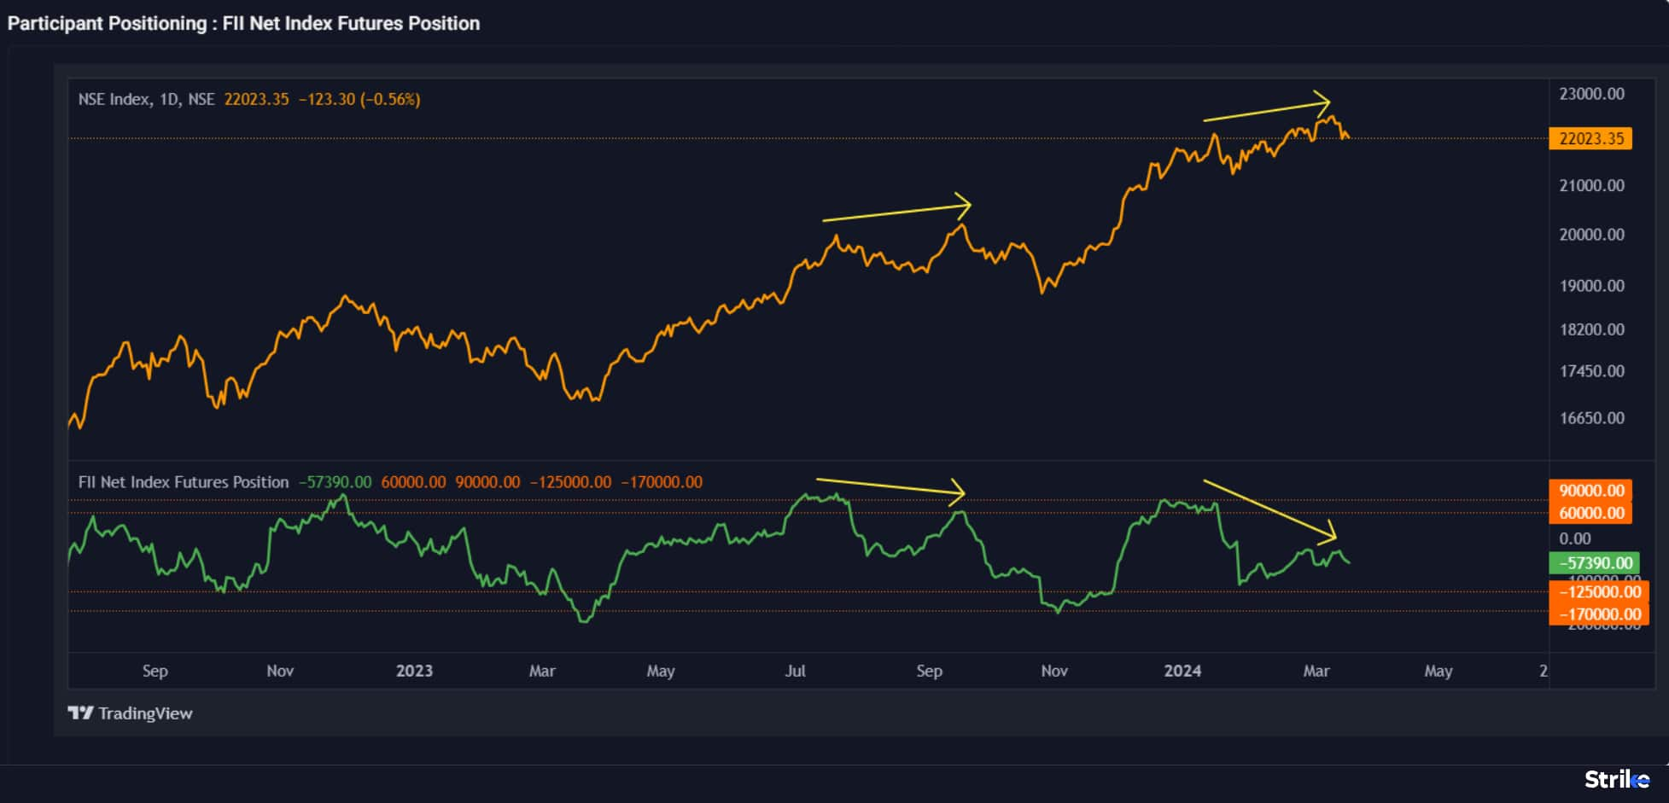Click the May label after 2024
Viewport: 1669px width, 803px height.
[1438, 671]
